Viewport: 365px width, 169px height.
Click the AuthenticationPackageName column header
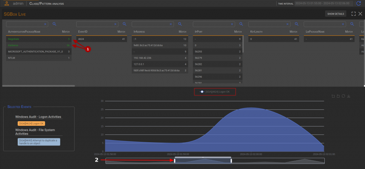[24, 32]
